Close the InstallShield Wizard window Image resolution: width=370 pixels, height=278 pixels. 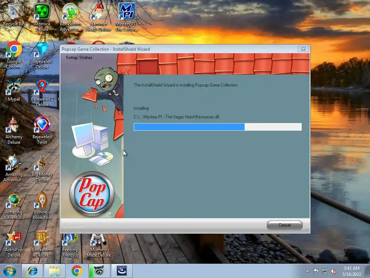tap(303, 49)
